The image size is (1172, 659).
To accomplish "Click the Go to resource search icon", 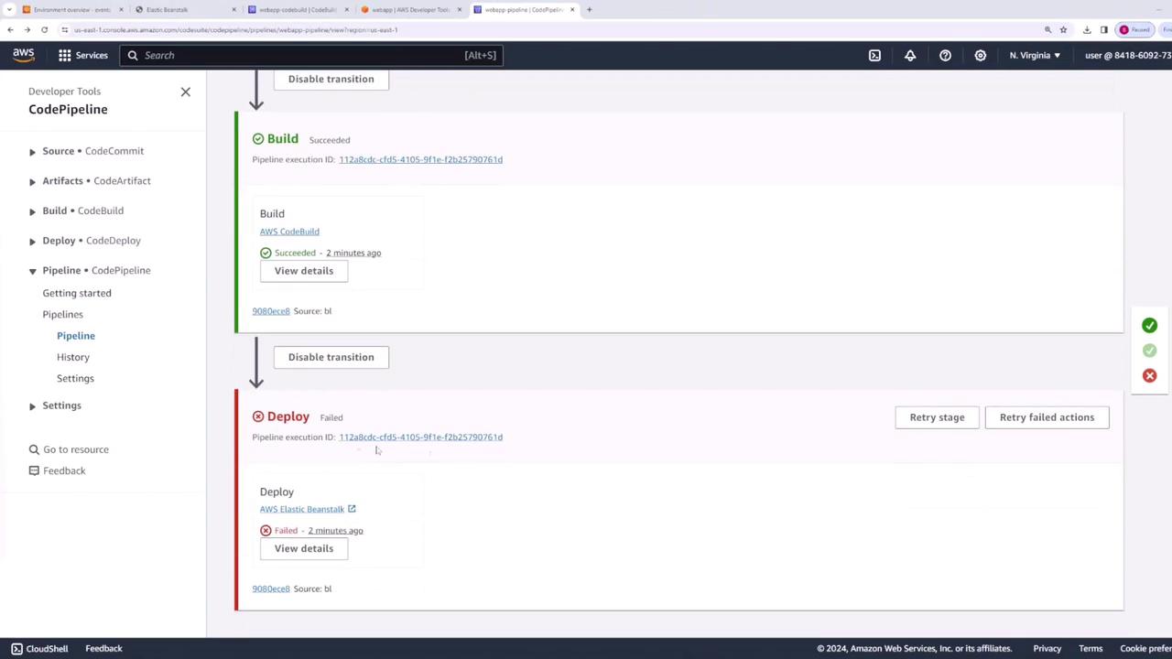I will point(34,449).
